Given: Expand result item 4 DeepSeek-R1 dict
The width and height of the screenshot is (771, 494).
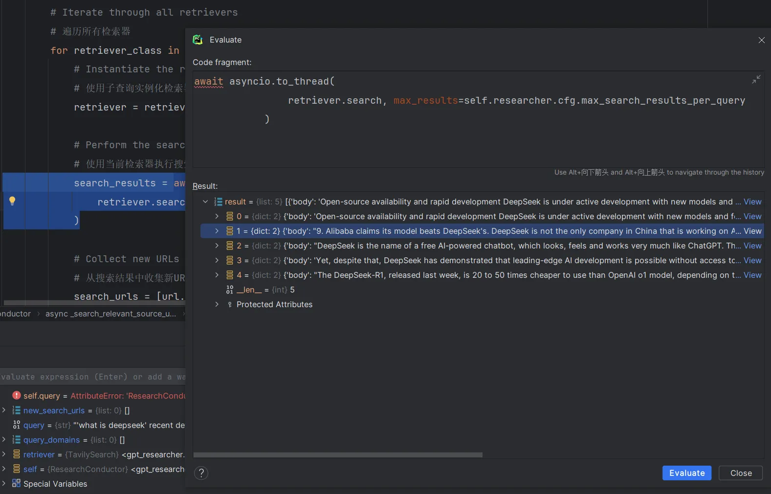Looking at the screenshot, I should (x=217, y=275).
